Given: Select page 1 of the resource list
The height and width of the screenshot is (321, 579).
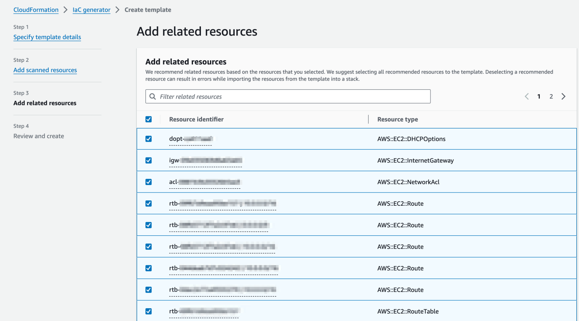Looking at the screenshot, I should pos(539,96).
